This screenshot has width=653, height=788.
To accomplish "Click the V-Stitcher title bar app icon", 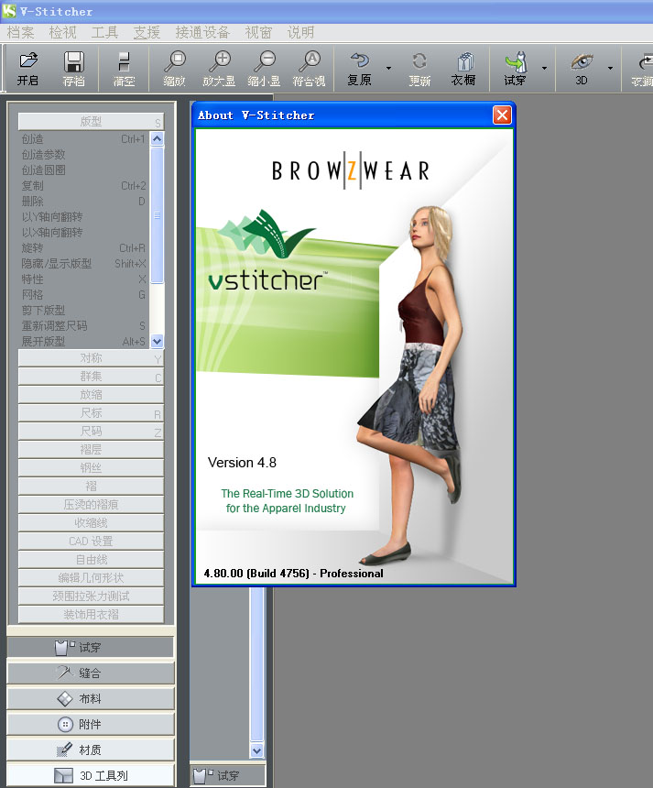I will [9, 11].
